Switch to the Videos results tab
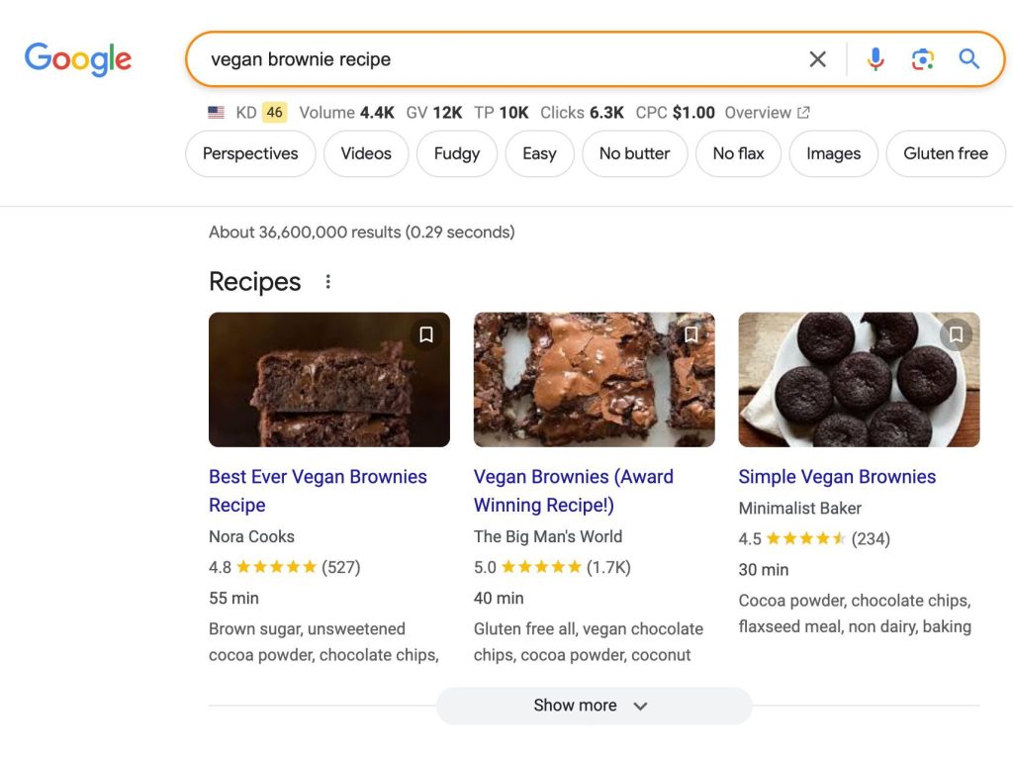 point(366,153)
